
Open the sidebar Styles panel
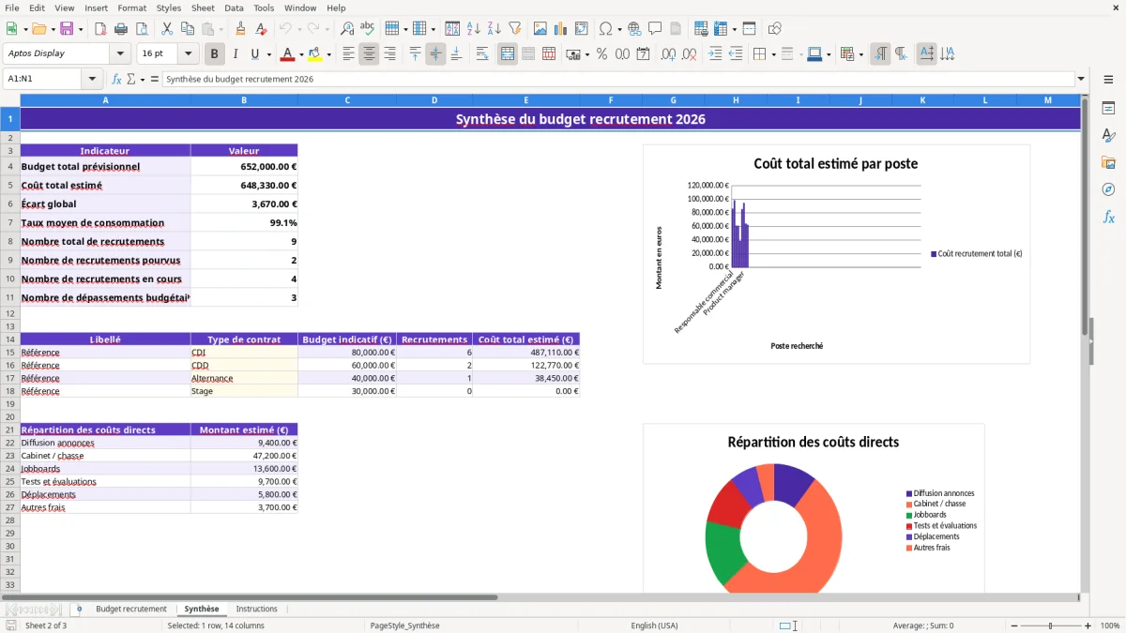pos(1108,135)
